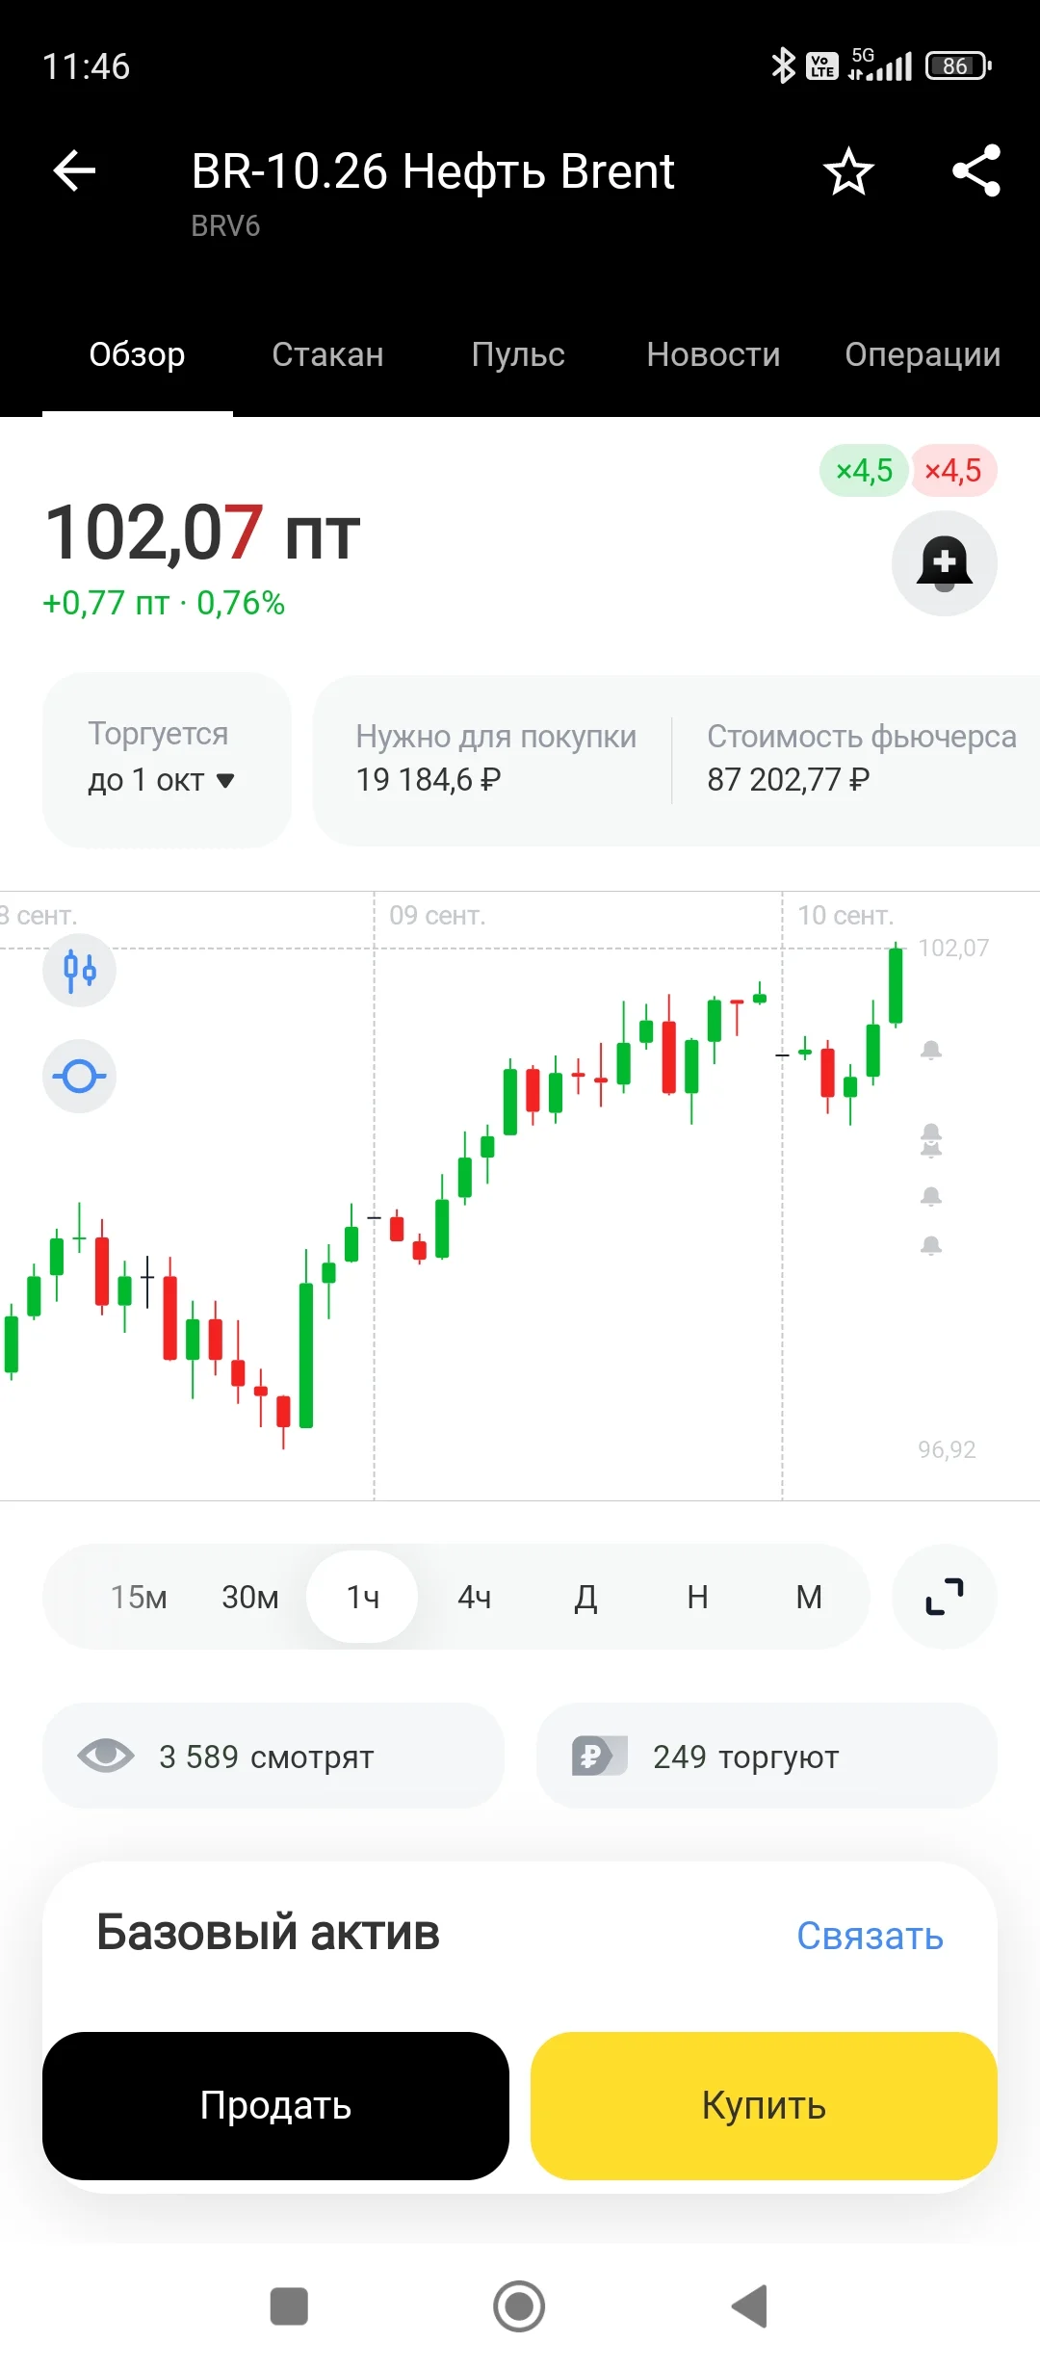The height and width of the screenshot is (2369, 1040).
Task: Select the 15м chart interval
Action: coord(139,1598)
